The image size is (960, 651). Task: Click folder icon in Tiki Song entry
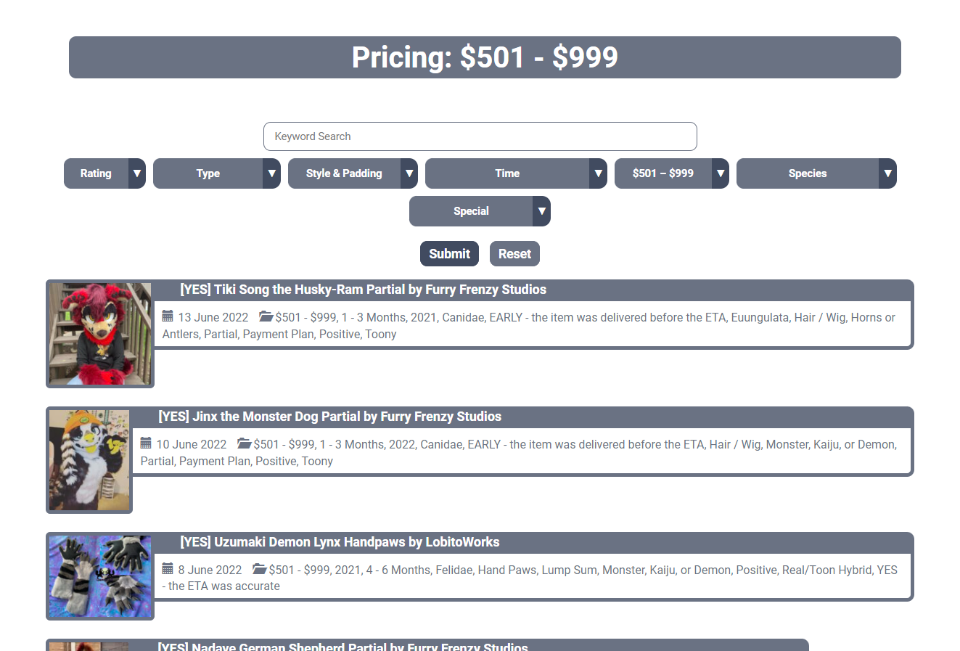click(266, 316)
